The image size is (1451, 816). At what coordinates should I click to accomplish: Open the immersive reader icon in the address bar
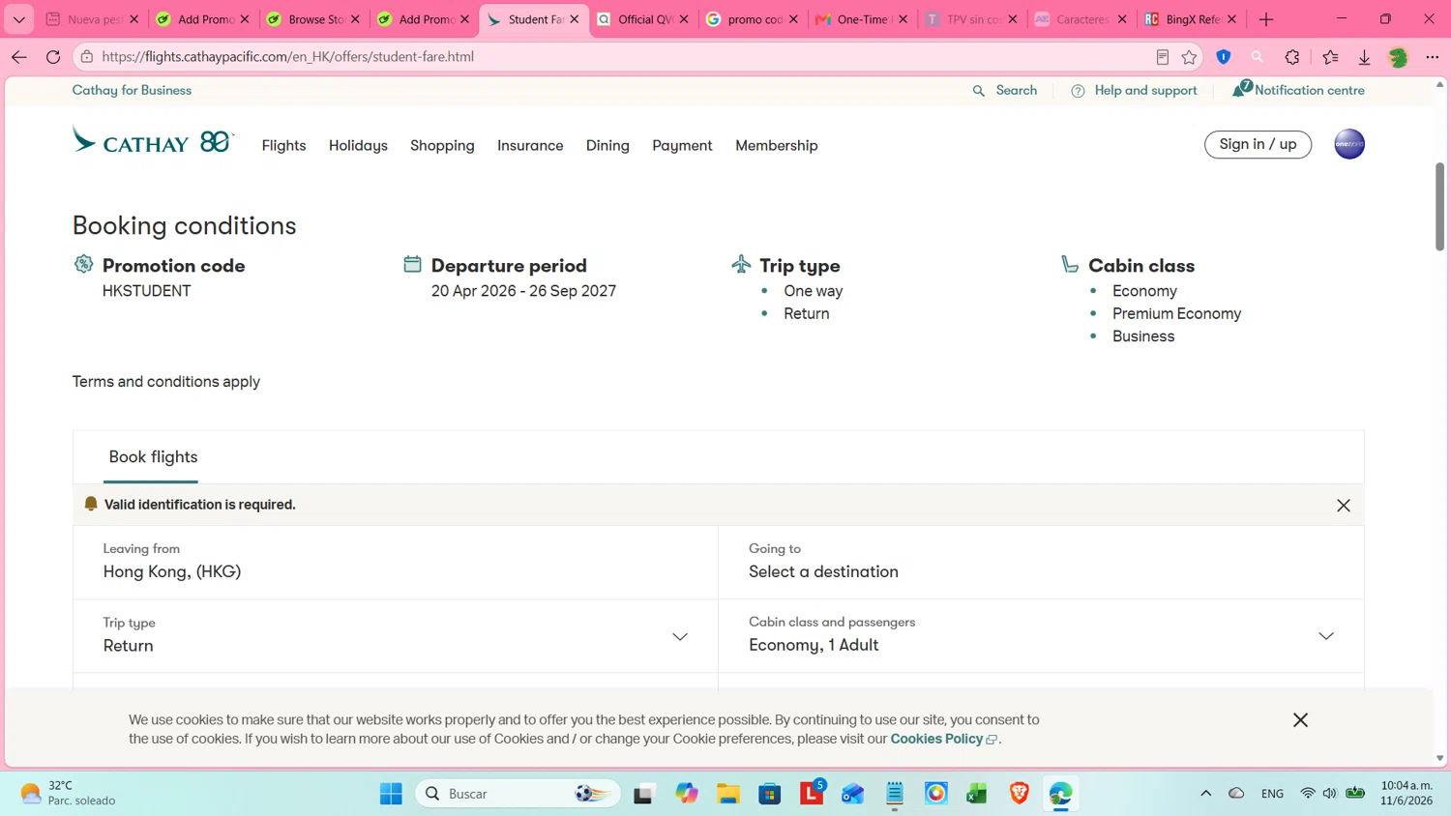[x=1162, y=57]
